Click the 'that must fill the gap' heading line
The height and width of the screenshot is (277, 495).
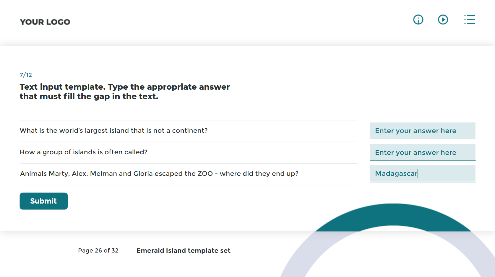[89, 96]
